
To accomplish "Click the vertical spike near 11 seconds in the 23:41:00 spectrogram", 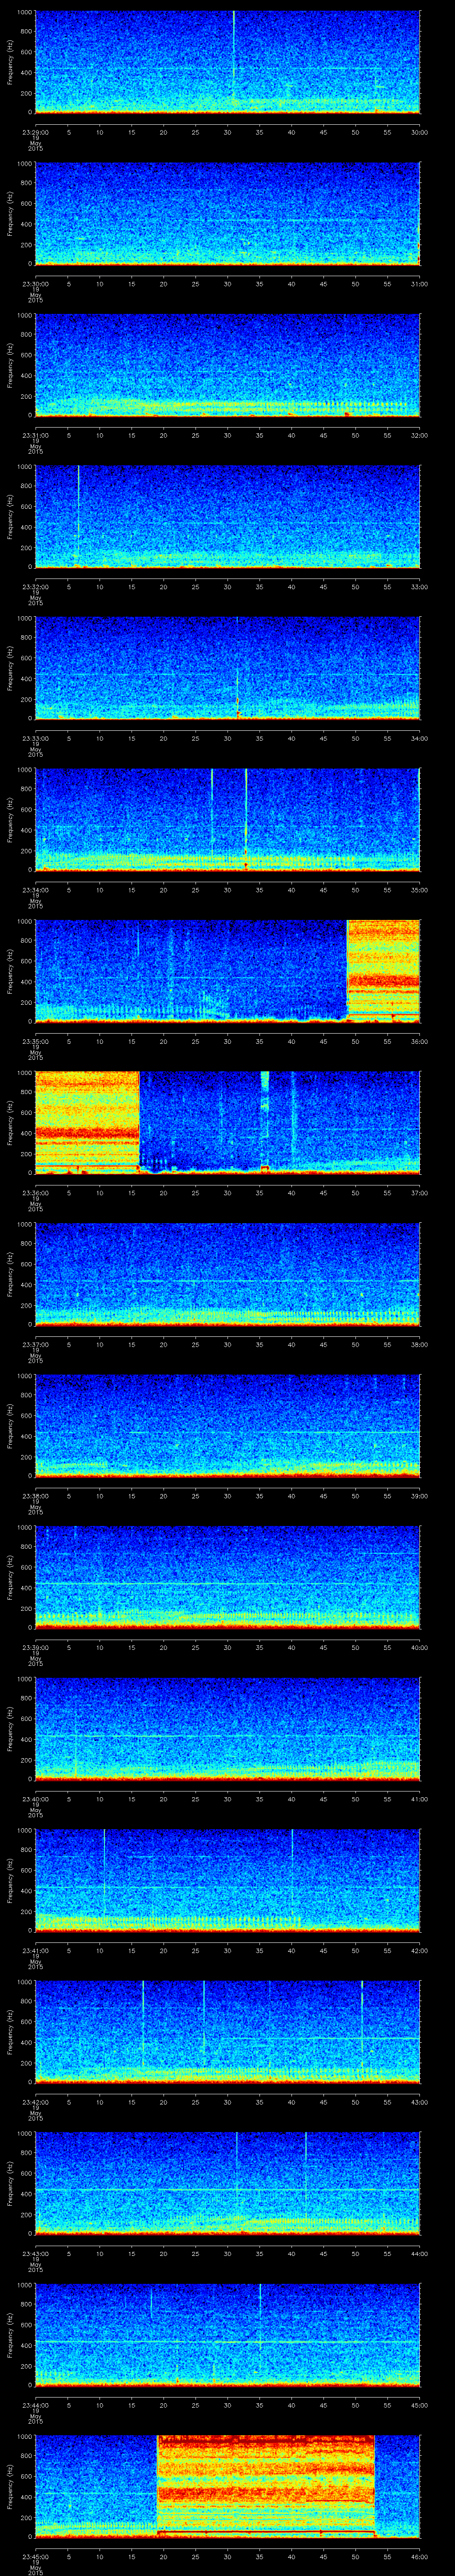I will pos(104,1875).
